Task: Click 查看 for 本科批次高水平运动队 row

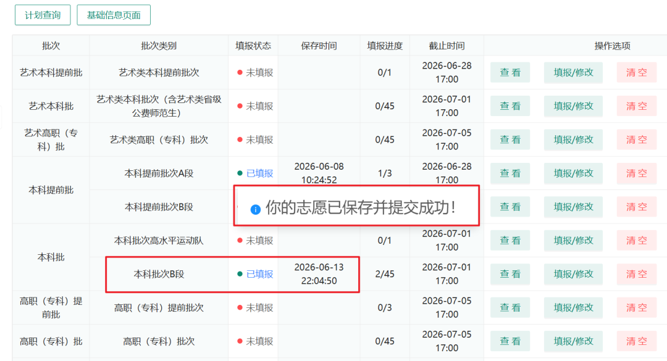Action: 510,240
